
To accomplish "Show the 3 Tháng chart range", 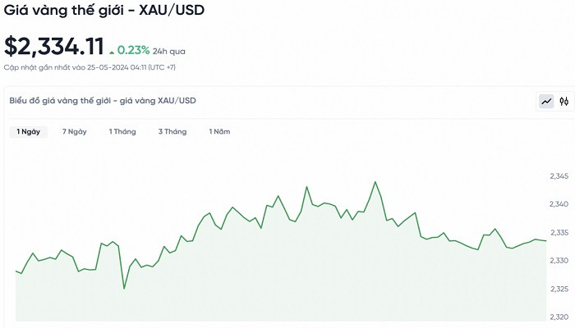I will pos(172,131).
